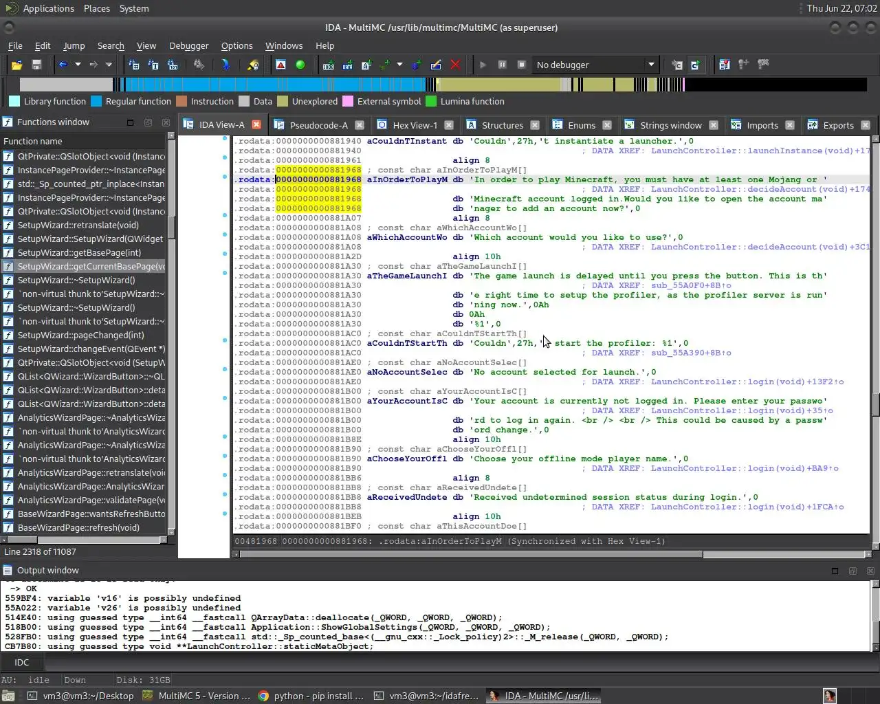Image resolution: width=880 pixels, height=704 pixels.
Task: Select SetupWizard::getCurrentBasePage function row
Action: coord(84,266)
